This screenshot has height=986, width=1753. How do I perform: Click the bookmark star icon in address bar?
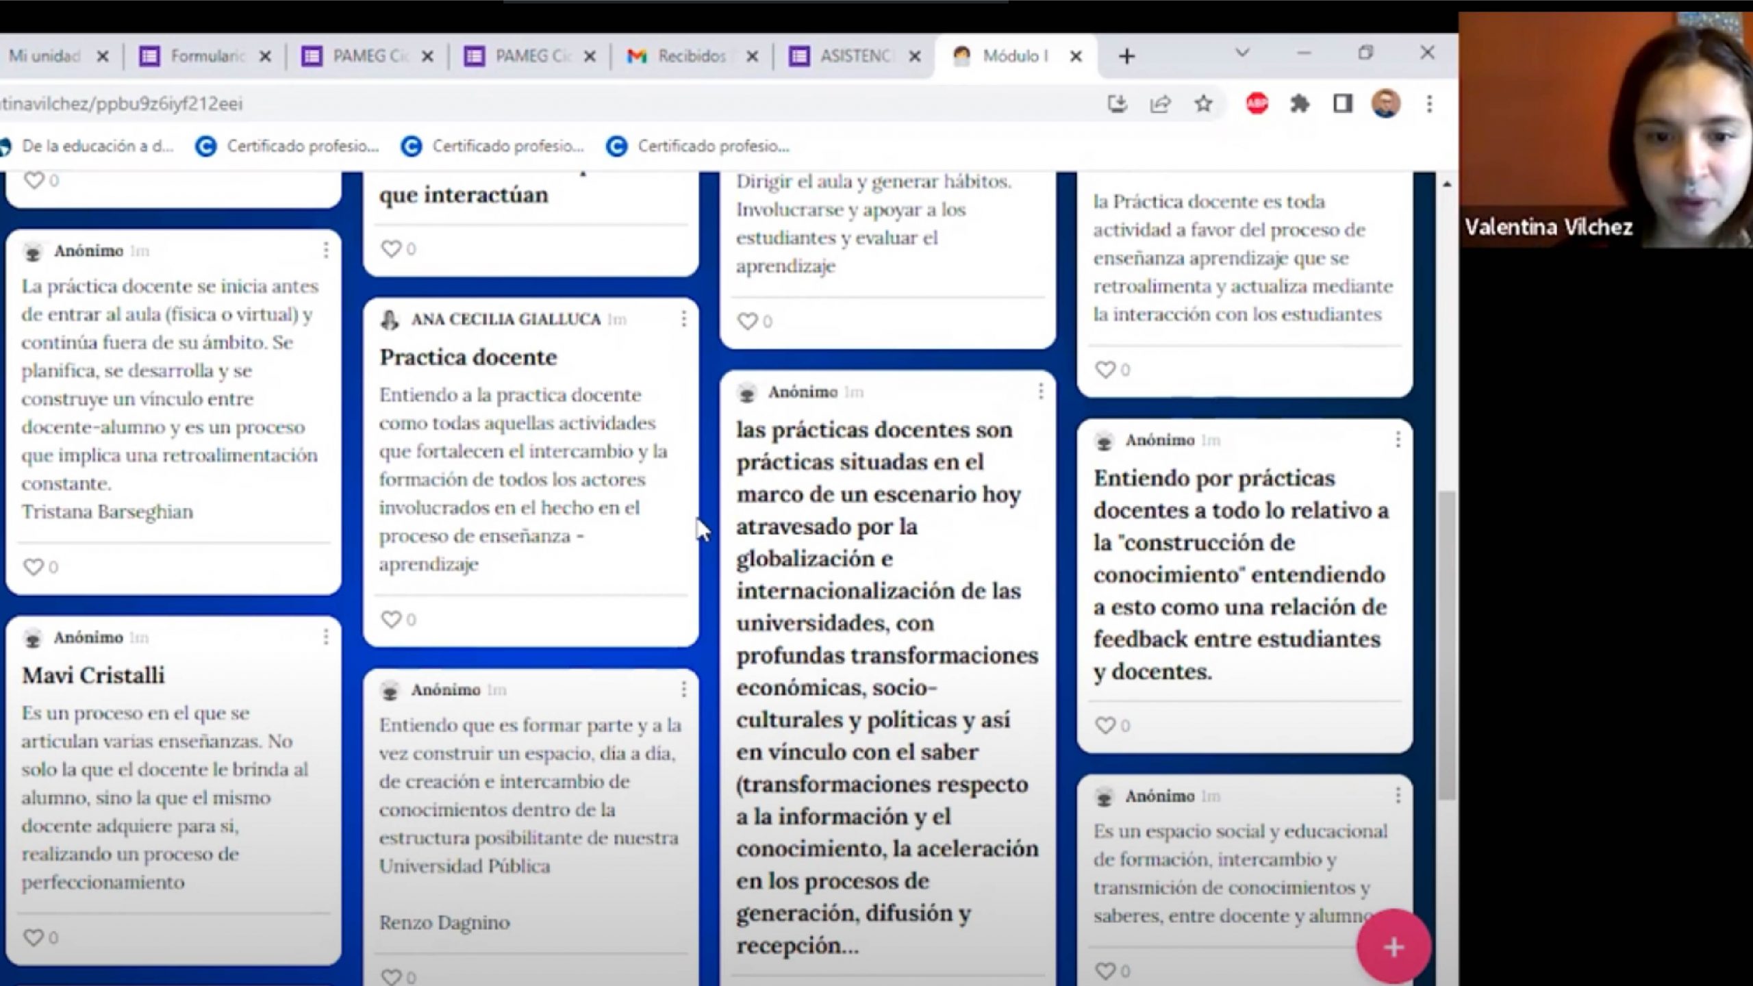pyautogui.click(x=1203, y=104)
